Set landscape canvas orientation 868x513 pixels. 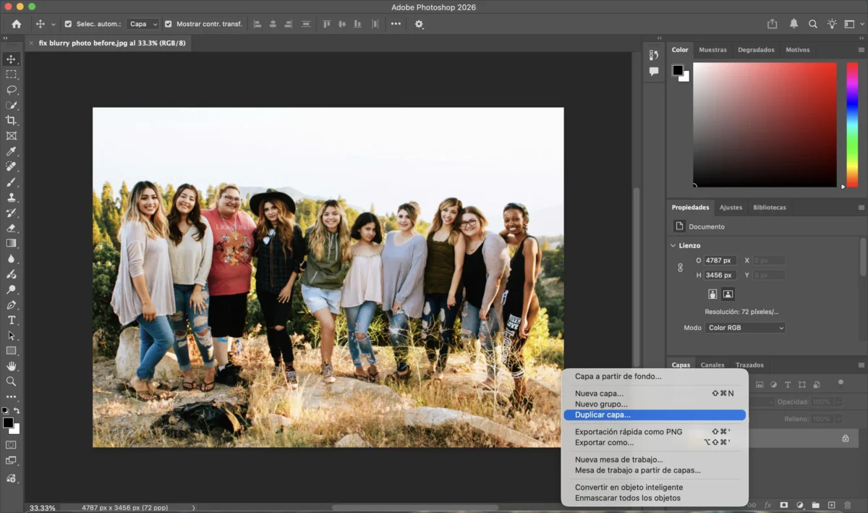728,294
